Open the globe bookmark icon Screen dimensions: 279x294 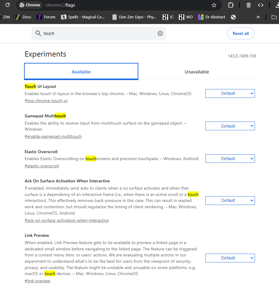233,17
